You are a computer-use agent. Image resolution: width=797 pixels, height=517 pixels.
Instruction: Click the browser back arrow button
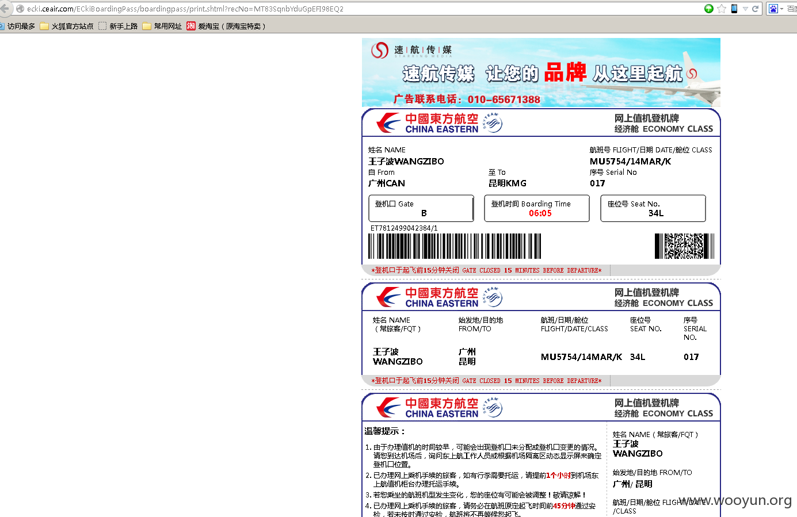pyautogui.click(x=4, y=9)
